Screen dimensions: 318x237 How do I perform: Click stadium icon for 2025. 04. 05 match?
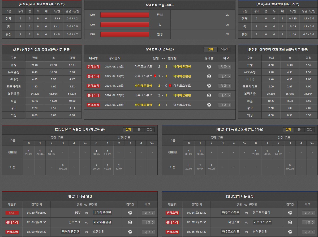click(x=209, y=76)
